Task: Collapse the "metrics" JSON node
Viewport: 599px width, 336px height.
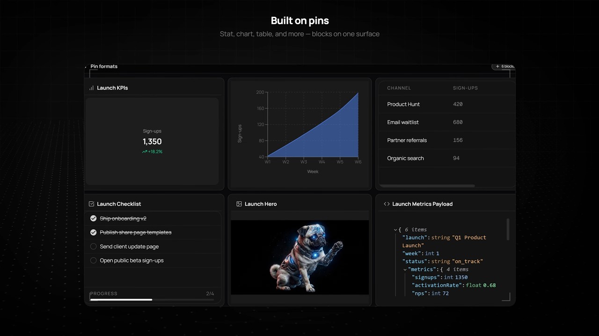Action: pyautogui.click(x=405, y=269)
